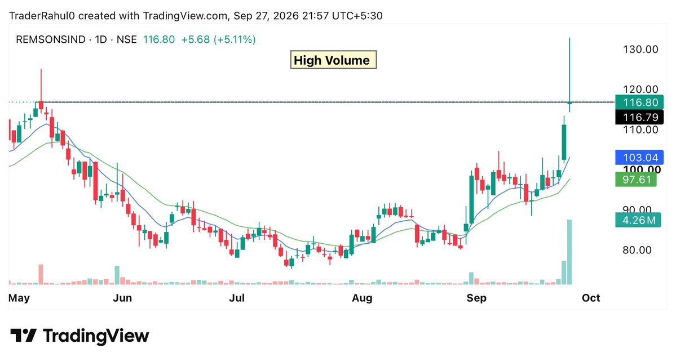Click the Jul month marker on time axis
676x362 pixels.
click(x=237, y=298)
